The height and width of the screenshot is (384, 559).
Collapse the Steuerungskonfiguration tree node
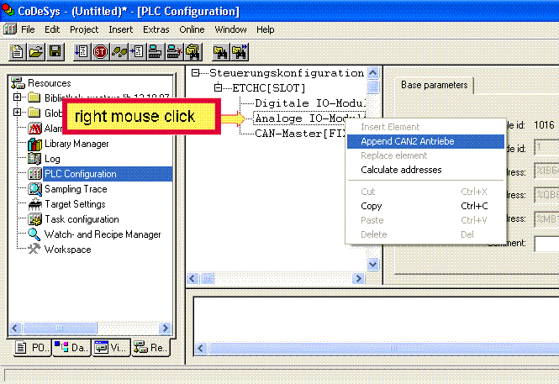point(197,73)
